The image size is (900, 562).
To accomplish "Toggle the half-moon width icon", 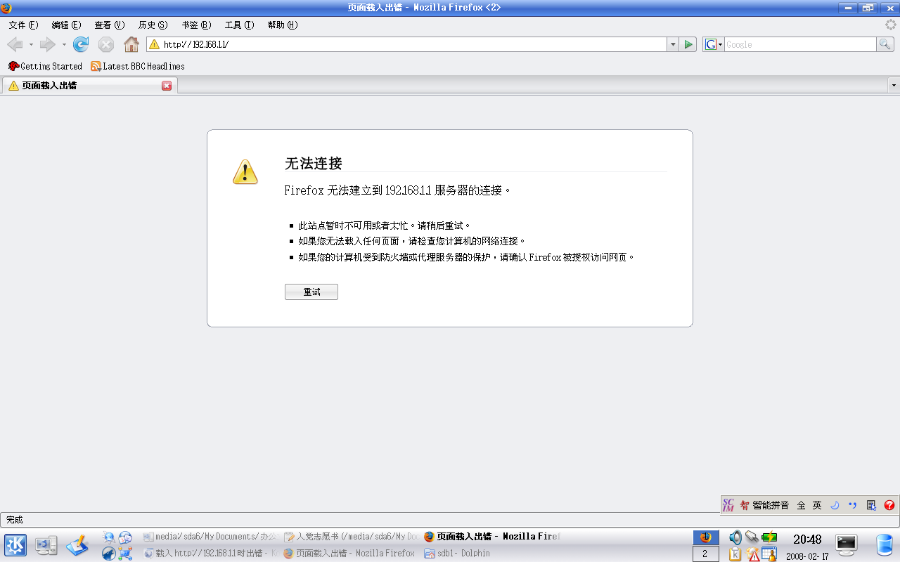I will point(835,505).
